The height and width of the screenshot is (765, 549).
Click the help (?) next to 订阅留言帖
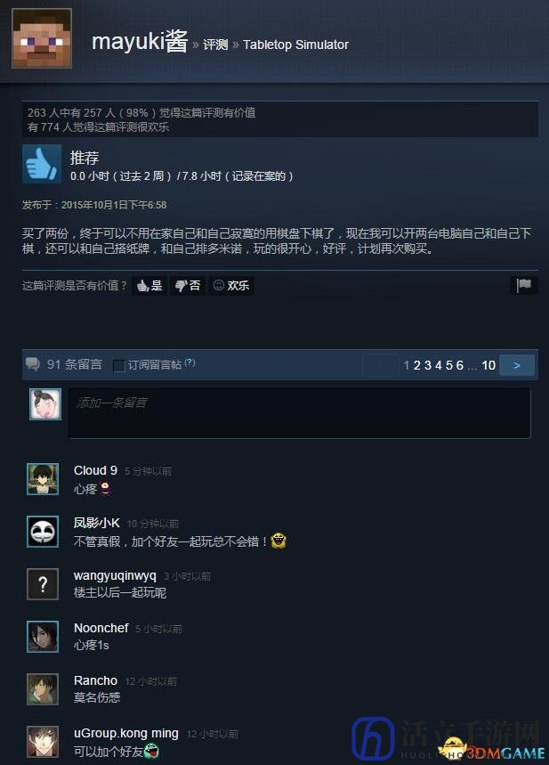coord(190,362)
